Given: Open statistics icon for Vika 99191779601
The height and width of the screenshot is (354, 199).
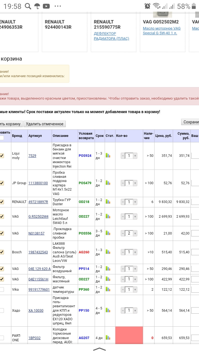Looking at the screenshot, I should pyautogui.click(x=108, y=289).
